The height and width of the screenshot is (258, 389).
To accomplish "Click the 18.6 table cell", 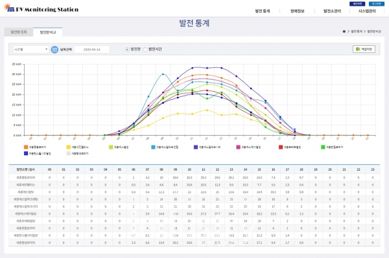I will pos(175,178).
